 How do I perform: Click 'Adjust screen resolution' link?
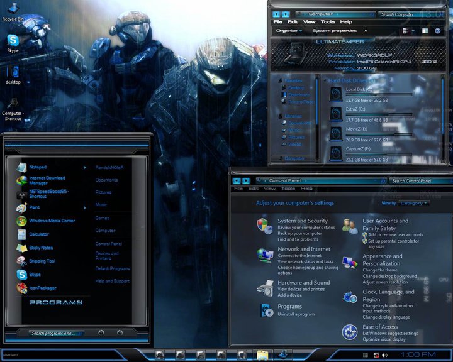pyautogui.click(x=385, y=282)
